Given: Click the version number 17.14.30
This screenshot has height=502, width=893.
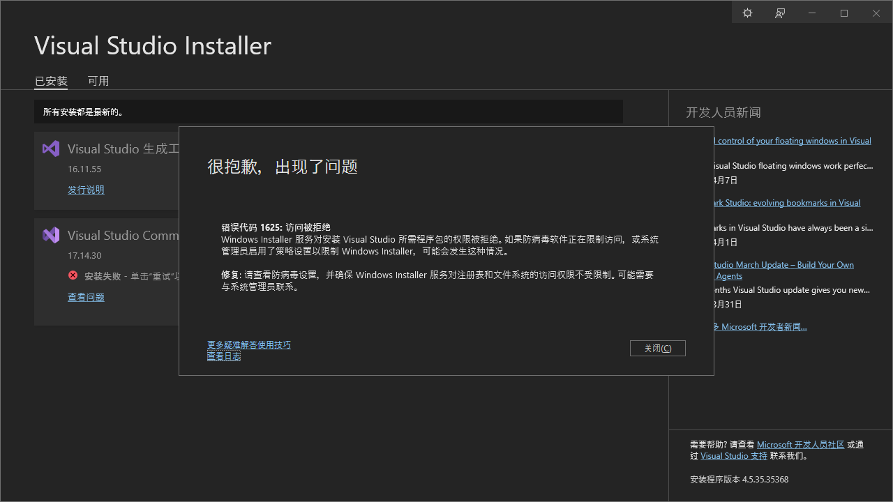Looking at the screenshot, I should click(84, 256).
